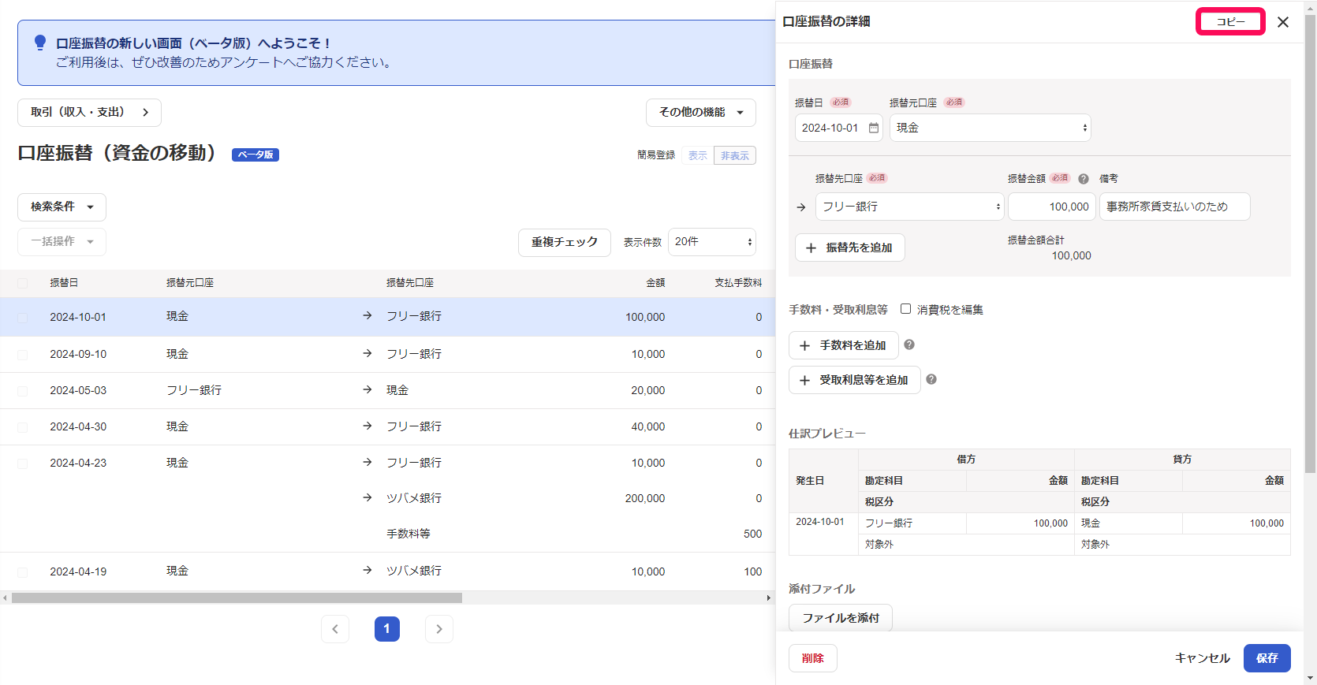Go to next page with right chevron
Screen dimensions: 1317x685
tap(439, 629)
